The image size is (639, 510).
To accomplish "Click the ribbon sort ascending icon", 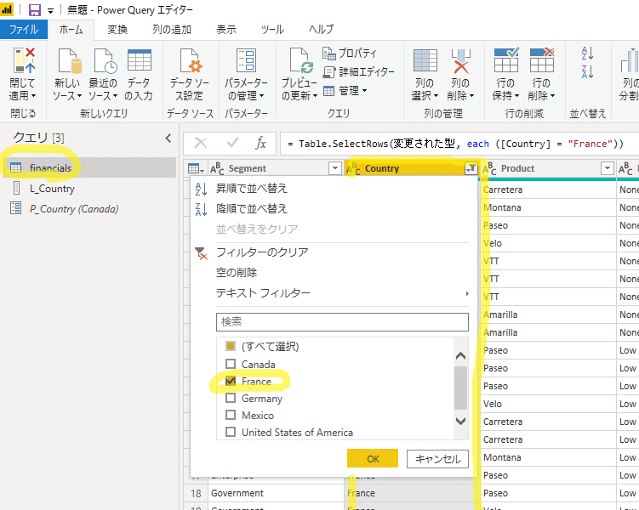I will (x=587, y=53).
